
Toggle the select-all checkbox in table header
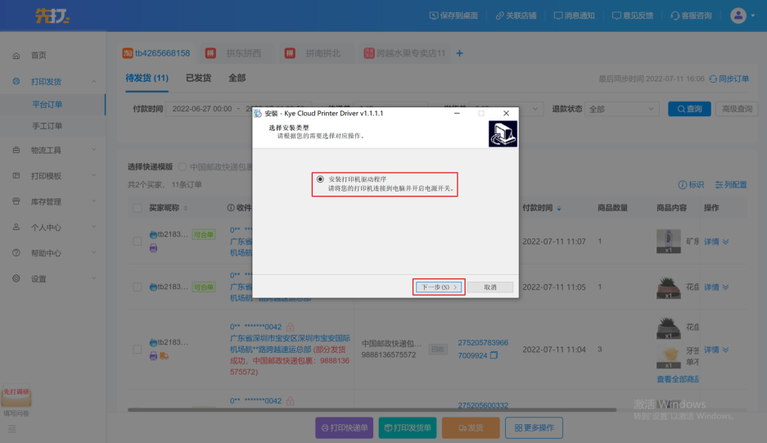pyautogui.click(x=138, y=209)
